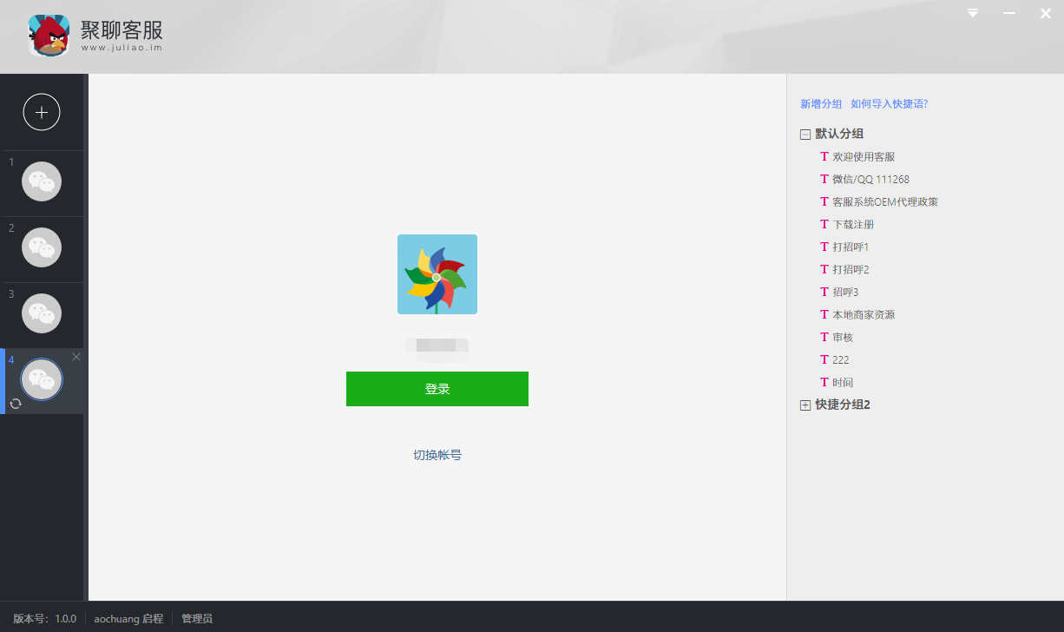Select WeChat account slot 2
The height and width of the screenshot is (632, 1064).
42,247
